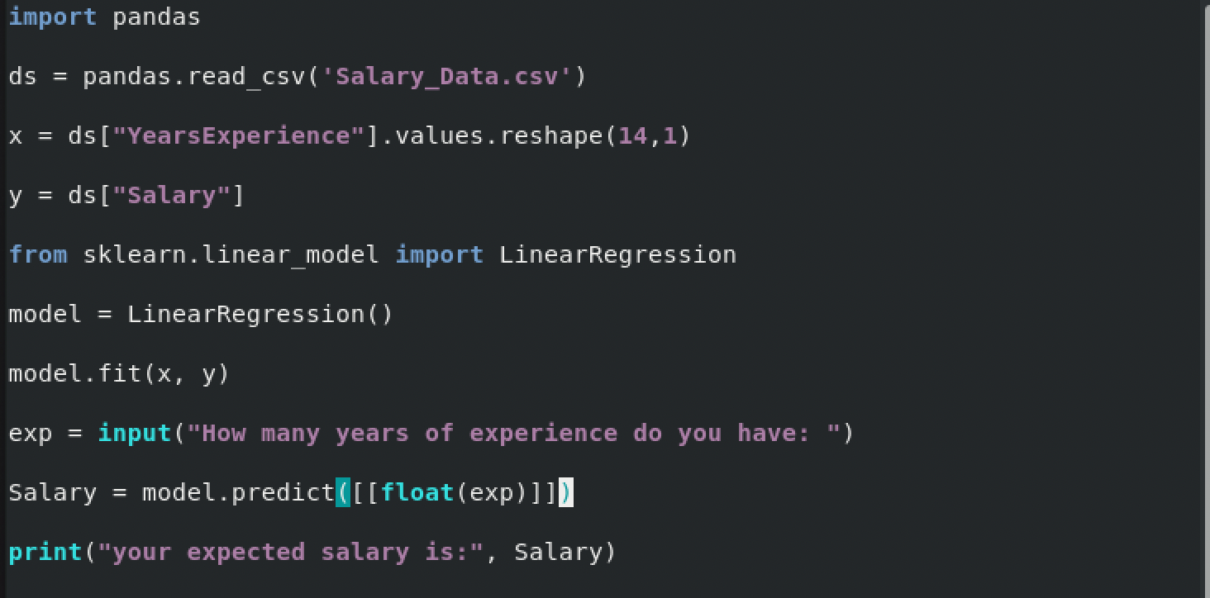Place cursor on the 'Salary_Data.csv' string
The height and width of the screenshot is (598, 1210).
pyautogui.click(x=446, y=77)
